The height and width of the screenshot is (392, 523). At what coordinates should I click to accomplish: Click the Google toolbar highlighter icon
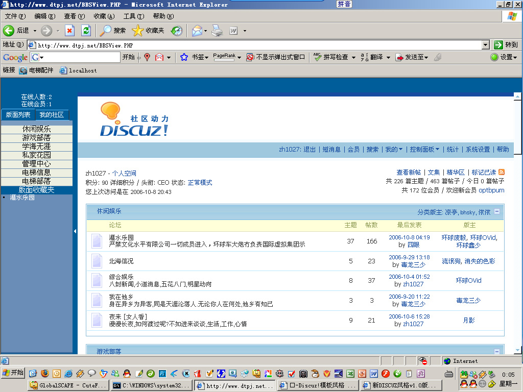[438, 57]
